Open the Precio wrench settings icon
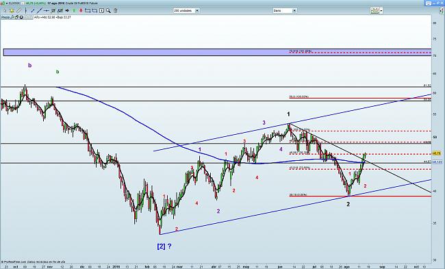Screen dimensions: 445x269 tap(12, 17)
